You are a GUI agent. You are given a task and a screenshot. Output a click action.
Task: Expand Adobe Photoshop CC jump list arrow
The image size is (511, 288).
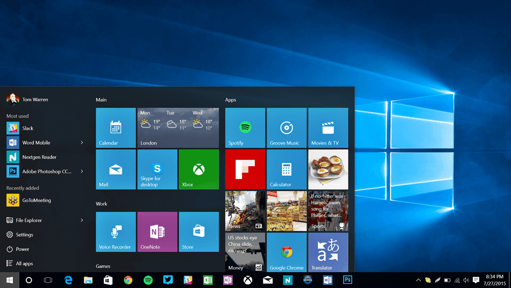82,171
